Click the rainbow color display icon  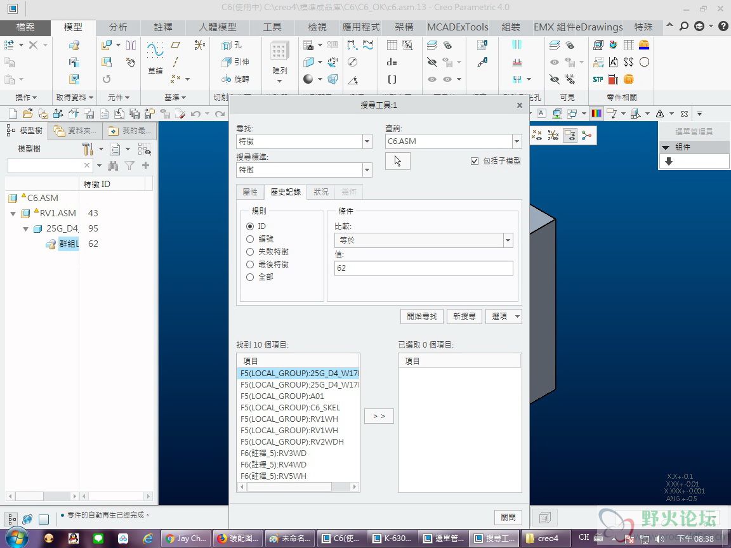tap(596, 114)
